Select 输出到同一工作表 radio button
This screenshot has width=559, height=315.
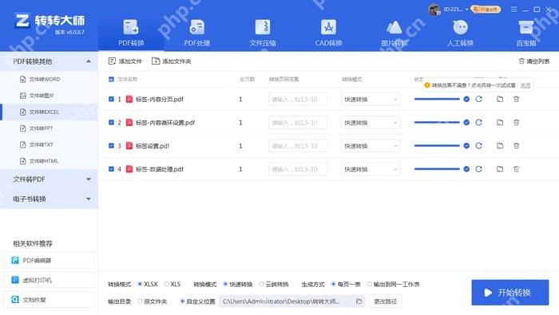click(x=369, y=284)
